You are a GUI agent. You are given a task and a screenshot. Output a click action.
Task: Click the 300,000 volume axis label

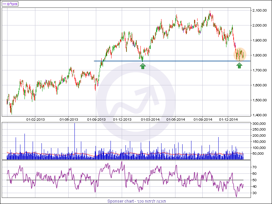click(260, 124)
